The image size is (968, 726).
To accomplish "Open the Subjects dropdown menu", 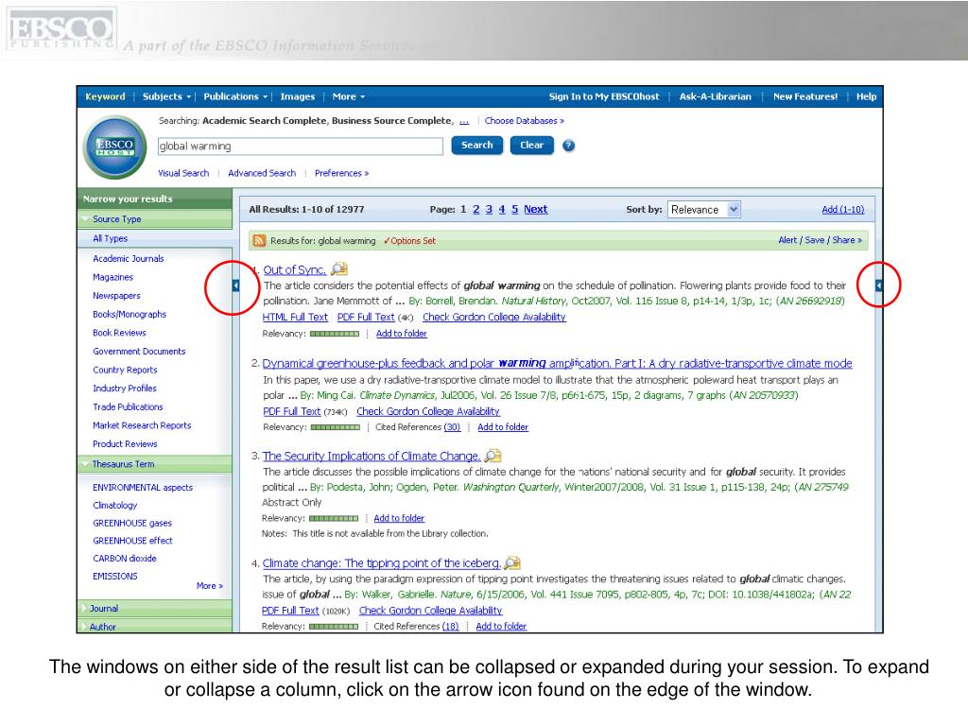I will click(x=166, y=96).
